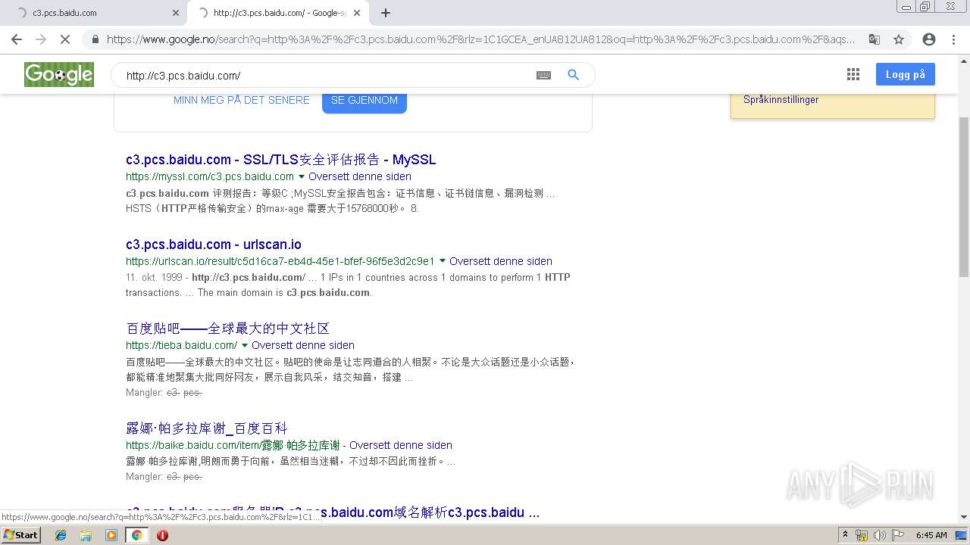Submit search with the magnifier icon
The height and width of the screenshot is (545, 970).
(574, 75)
